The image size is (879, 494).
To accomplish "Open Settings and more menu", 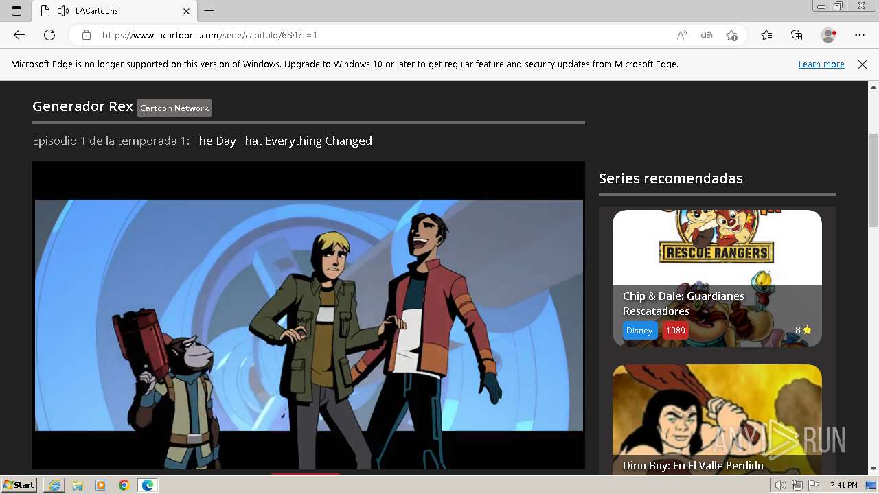I will click(860, 35).
